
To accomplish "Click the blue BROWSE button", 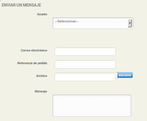I will tap(125, 75).
